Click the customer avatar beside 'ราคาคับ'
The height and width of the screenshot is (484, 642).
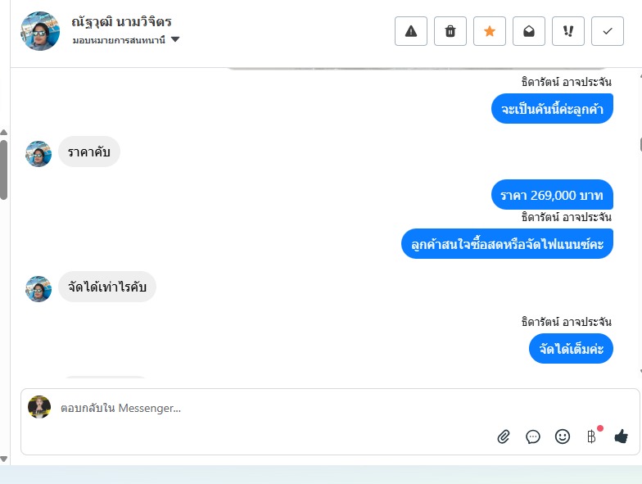[38, 153]
